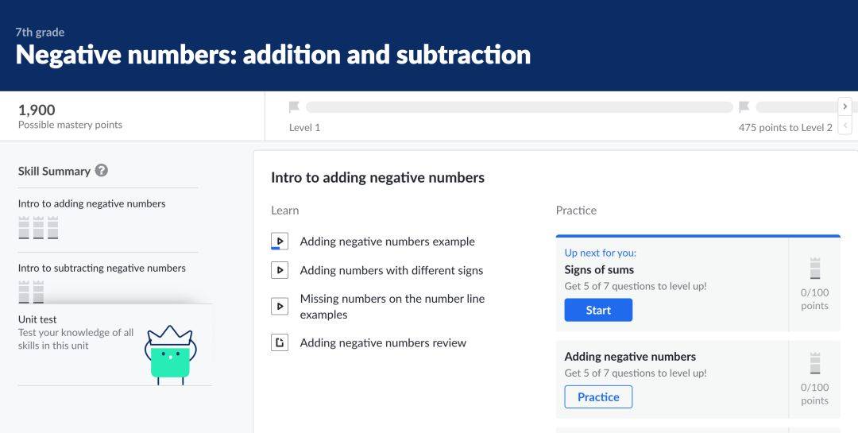The height and width of the screenshot is (433, 858).
Task: Click the Level 1 flag icon
Action: 294,106
